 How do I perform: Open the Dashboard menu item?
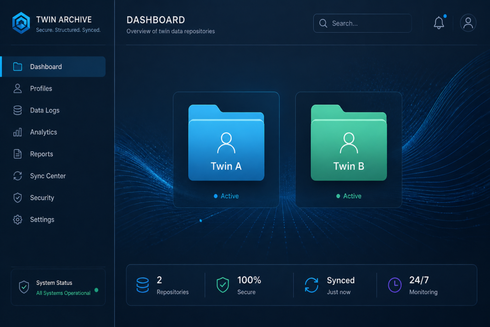coord(54,67)
